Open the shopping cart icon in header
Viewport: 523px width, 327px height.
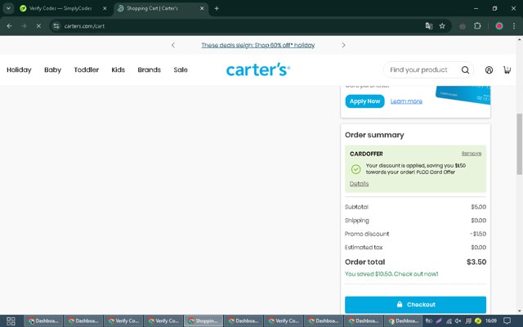[x=507, y=69]
